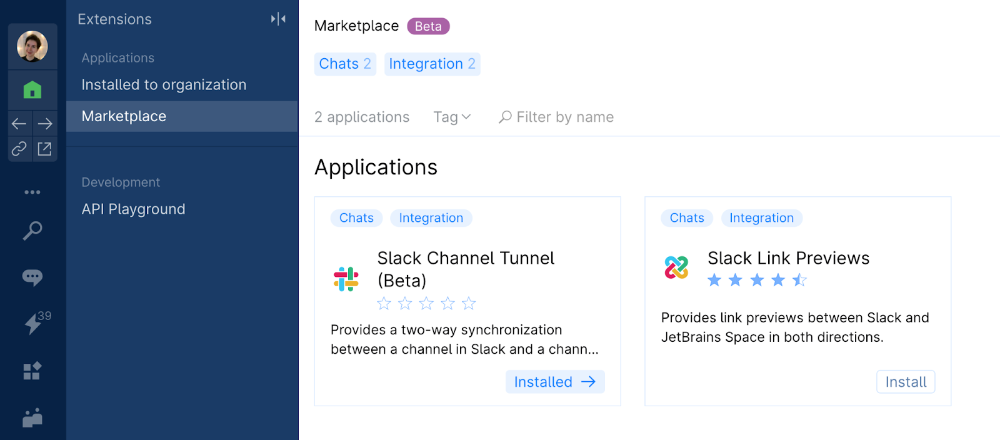Open the green home icon
1000x440 pixels.
pos(32,90)
